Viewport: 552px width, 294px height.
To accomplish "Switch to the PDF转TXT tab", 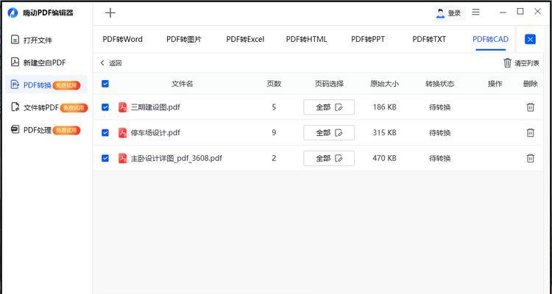I will [429, 39].
